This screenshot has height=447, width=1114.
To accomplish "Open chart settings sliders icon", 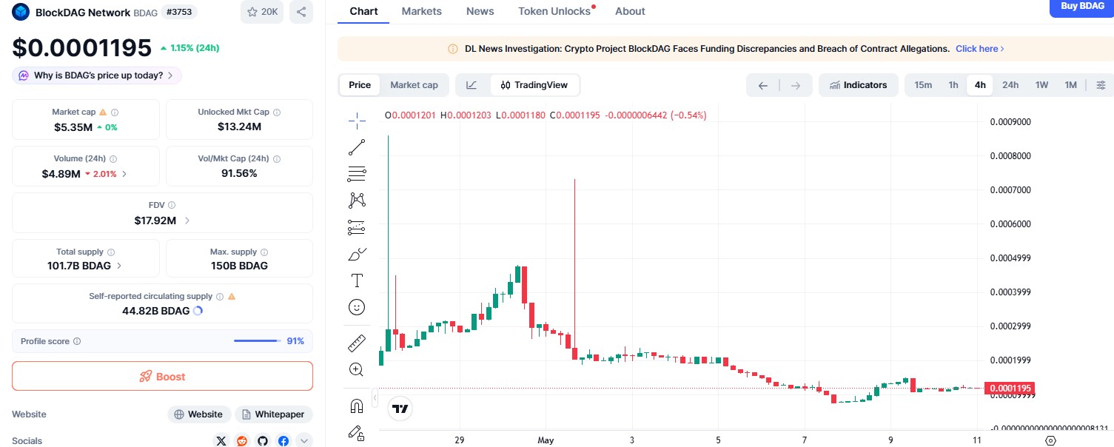I will [1101, 85].
